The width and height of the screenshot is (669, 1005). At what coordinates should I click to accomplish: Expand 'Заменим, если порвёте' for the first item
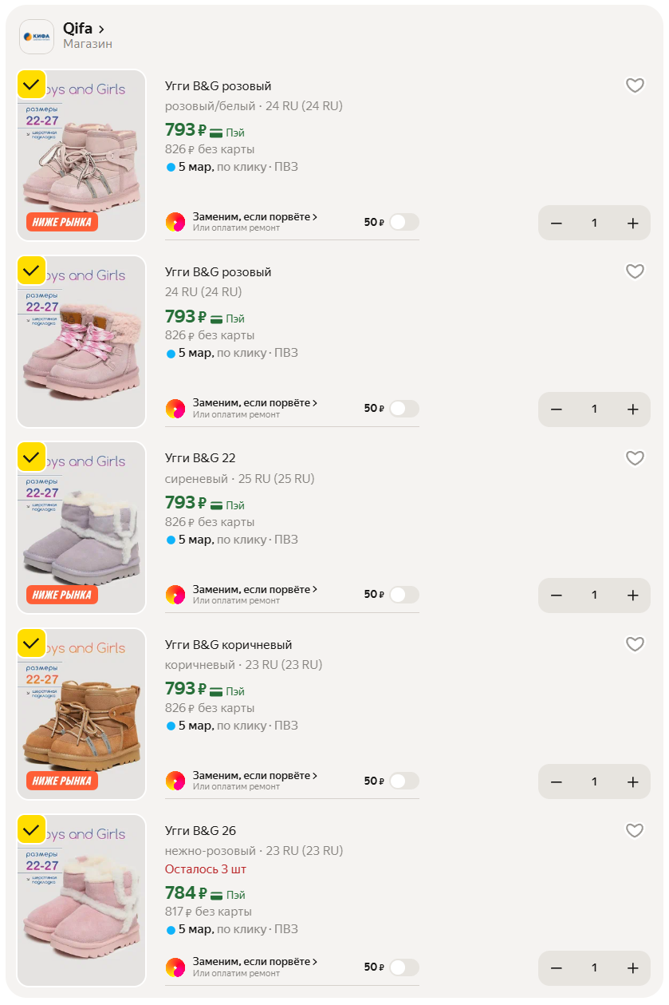254,217
